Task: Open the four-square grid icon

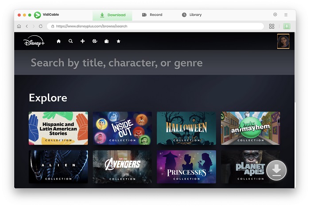Action: (x=271, y=26)
